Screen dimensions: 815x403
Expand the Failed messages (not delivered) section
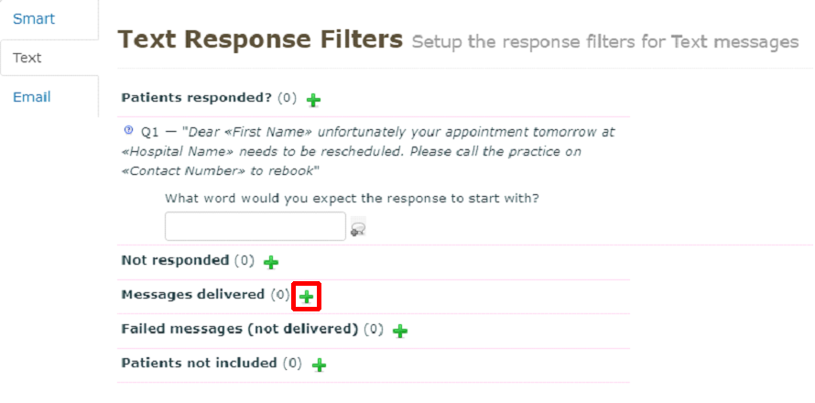(x=239, y=328)
